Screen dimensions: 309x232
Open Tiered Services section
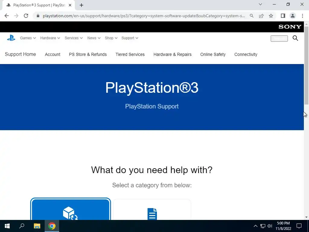(x=130, y=54)
